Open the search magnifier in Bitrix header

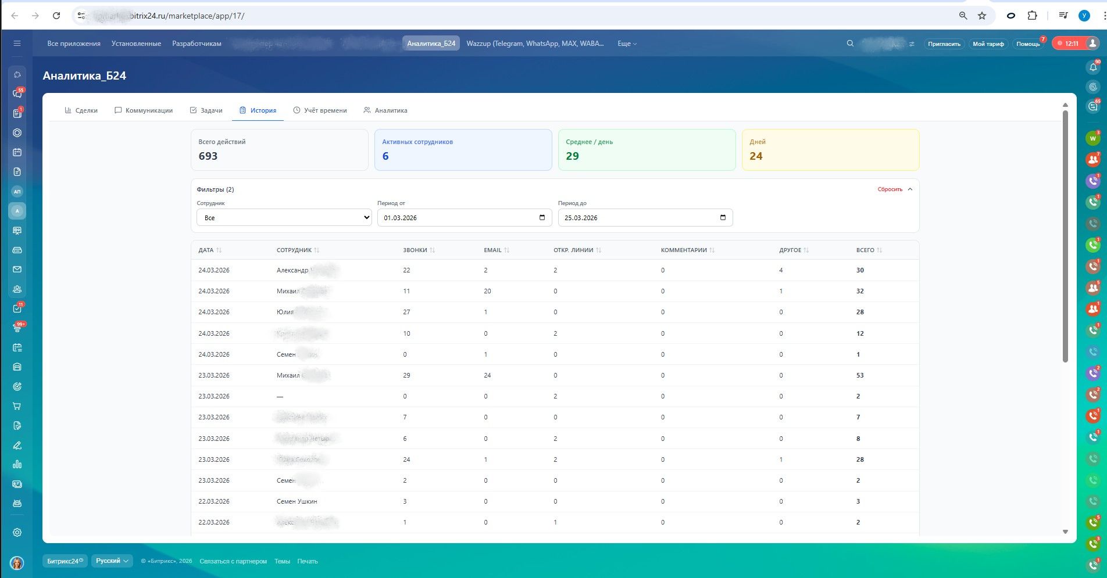pos(850,44)
